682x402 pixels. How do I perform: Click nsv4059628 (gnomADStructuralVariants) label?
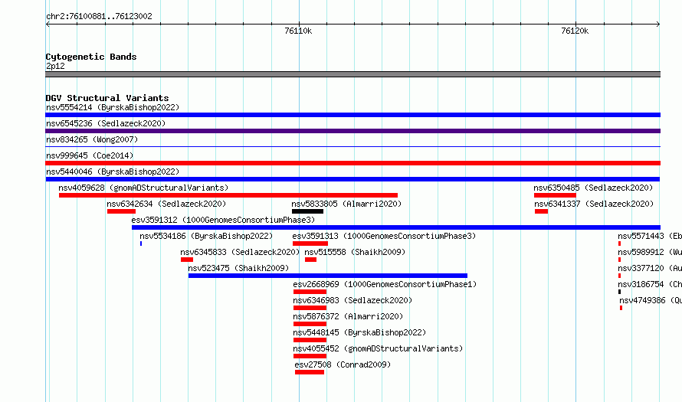coord(143,188)
